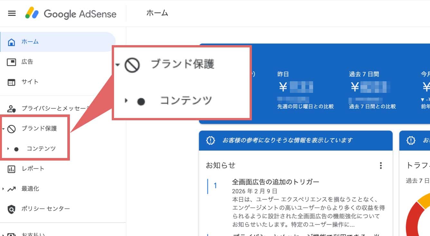The width and height of the screenshot is (430, 236).
Task: Click the ポリシー センター shield icon
Action: 12,209
